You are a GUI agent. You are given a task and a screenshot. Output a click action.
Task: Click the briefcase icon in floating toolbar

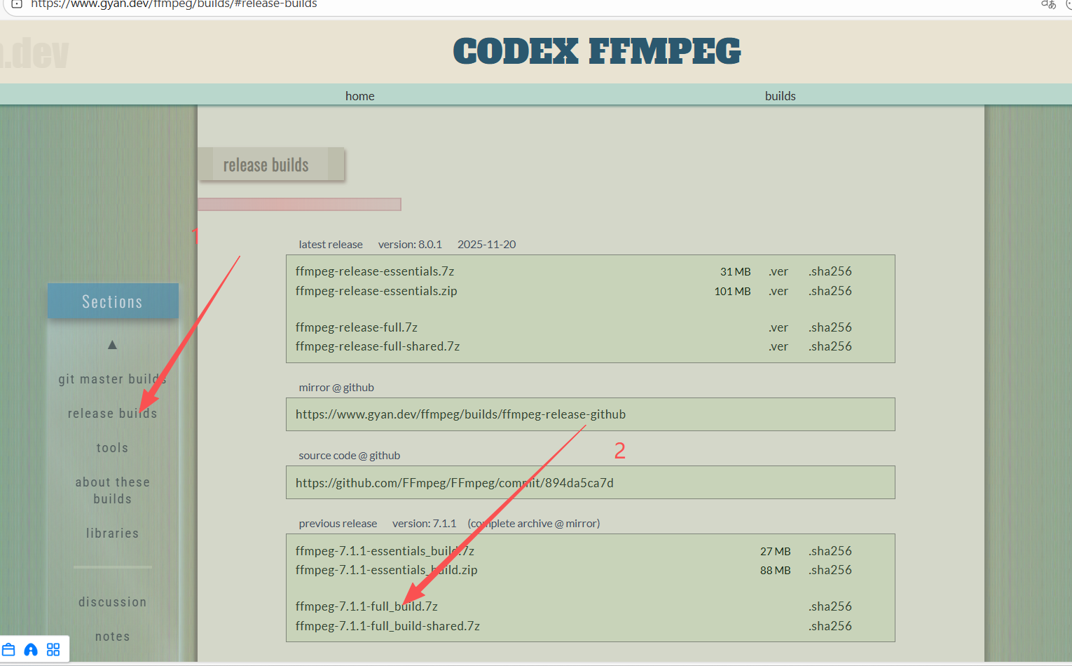(x=8, y=649)
